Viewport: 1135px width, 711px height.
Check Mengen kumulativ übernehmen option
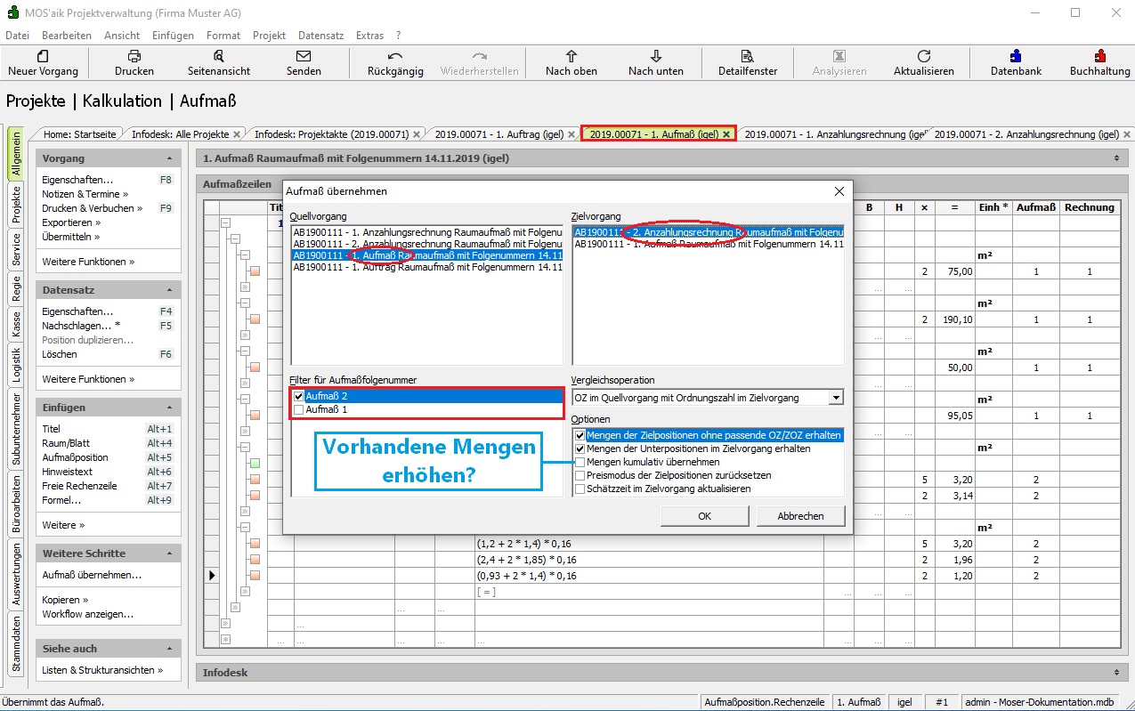coord(580,463)
